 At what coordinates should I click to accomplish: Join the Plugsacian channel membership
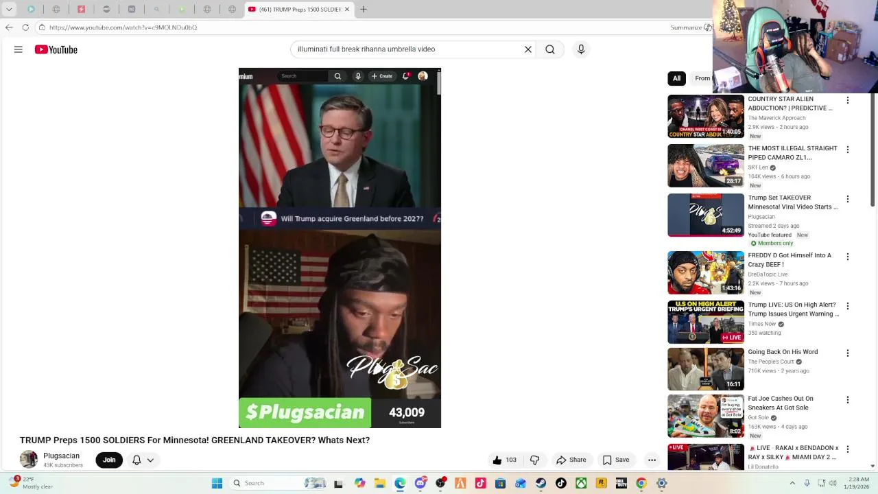109,460
